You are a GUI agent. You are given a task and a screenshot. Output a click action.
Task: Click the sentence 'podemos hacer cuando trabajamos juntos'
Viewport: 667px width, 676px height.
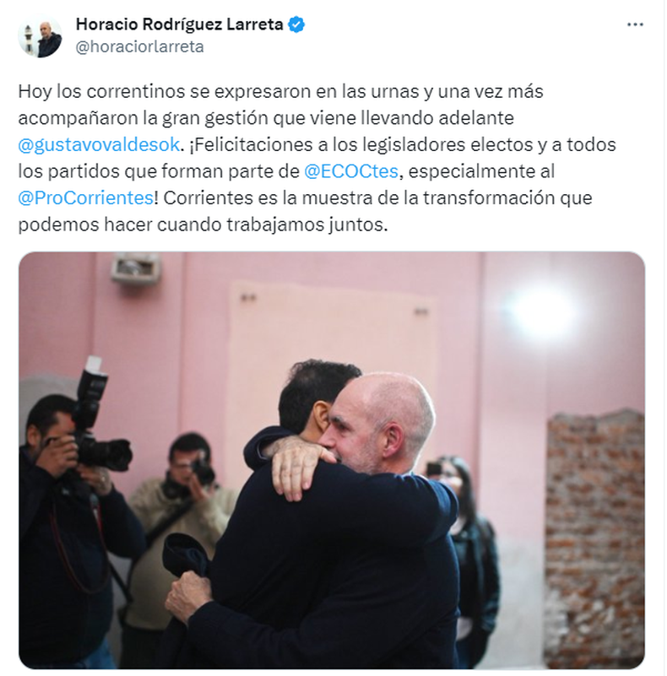tap(203, 225)
